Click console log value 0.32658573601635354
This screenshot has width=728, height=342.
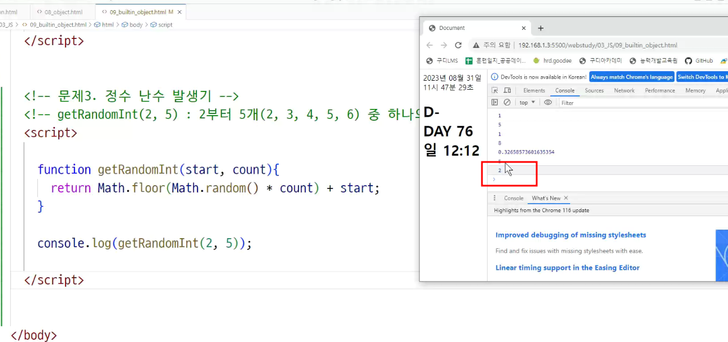[526, 152]
